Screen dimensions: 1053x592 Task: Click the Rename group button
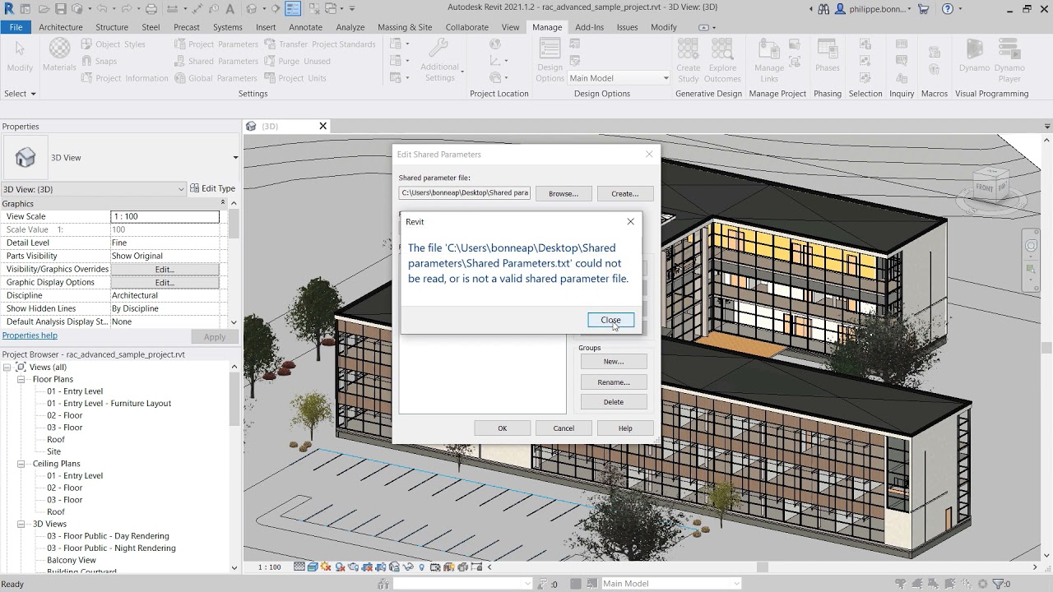point(614,382)
